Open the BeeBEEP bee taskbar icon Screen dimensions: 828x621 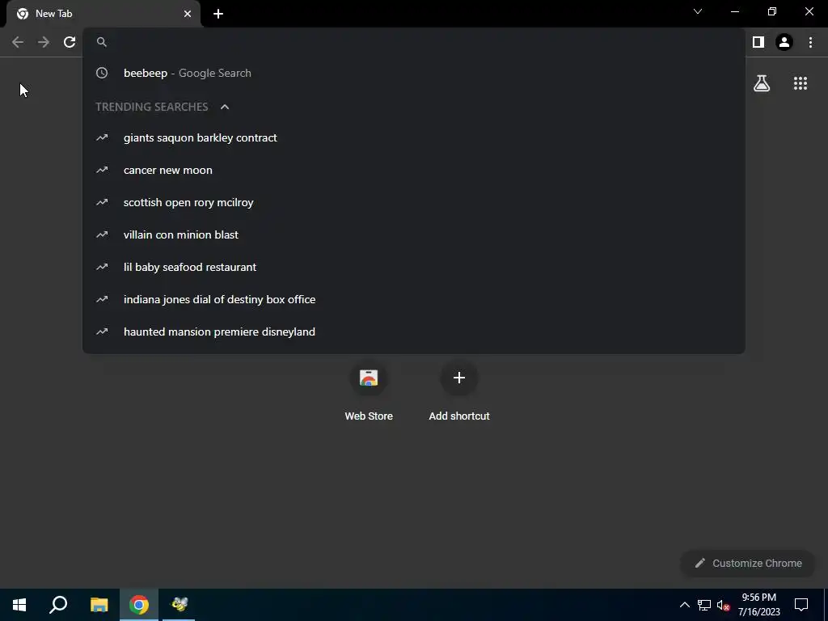(180, 605)
